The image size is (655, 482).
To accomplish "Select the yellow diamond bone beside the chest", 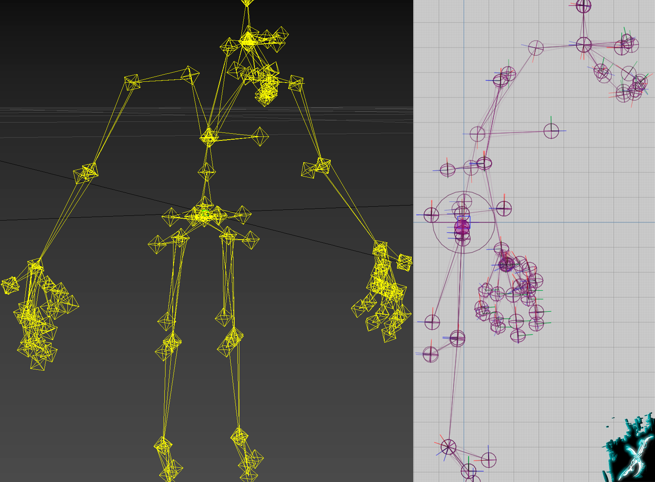I will [260, 136].
